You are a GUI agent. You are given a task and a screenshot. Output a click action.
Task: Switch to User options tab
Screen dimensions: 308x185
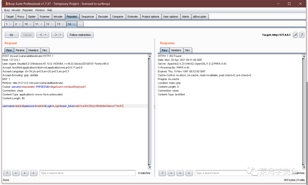[171, 17]
